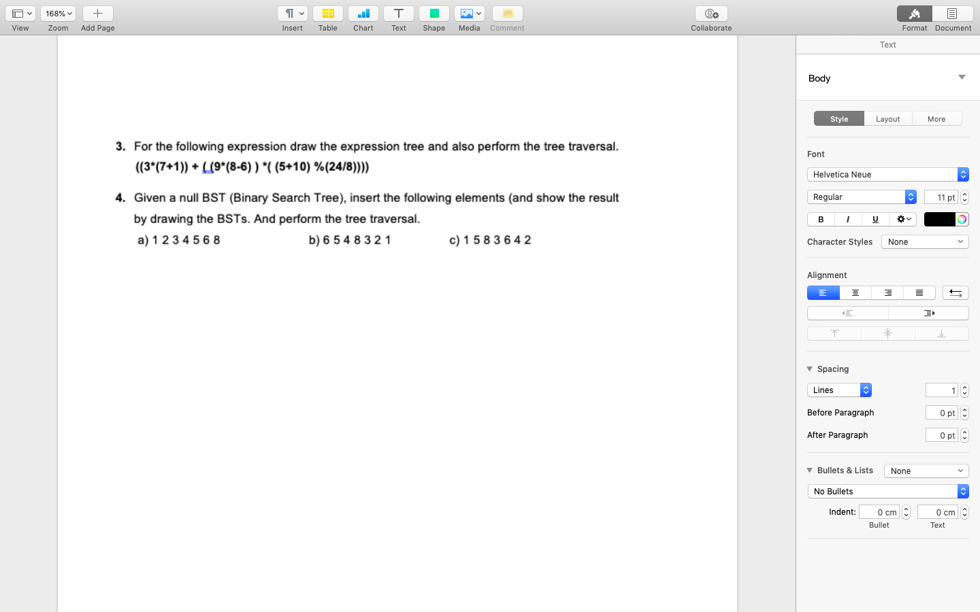This screenshot has height=612, width=980.
Task: Set center text alignment
Action: tap(855, 292)
